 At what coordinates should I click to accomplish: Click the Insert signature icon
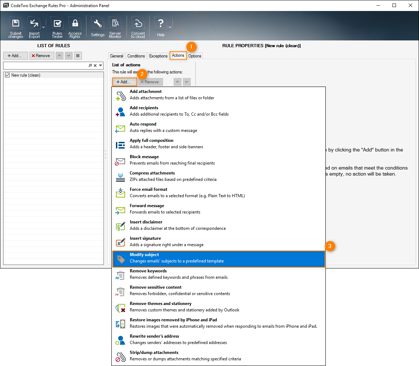120,242
